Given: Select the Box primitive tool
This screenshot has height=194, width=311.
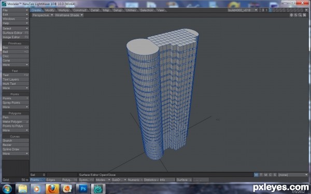Looking at the screenshot, I should [x=16, y=48].
